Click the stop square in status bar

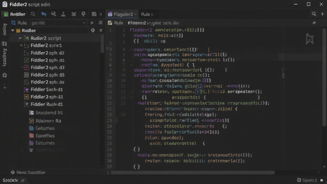(x=322, y=180)
